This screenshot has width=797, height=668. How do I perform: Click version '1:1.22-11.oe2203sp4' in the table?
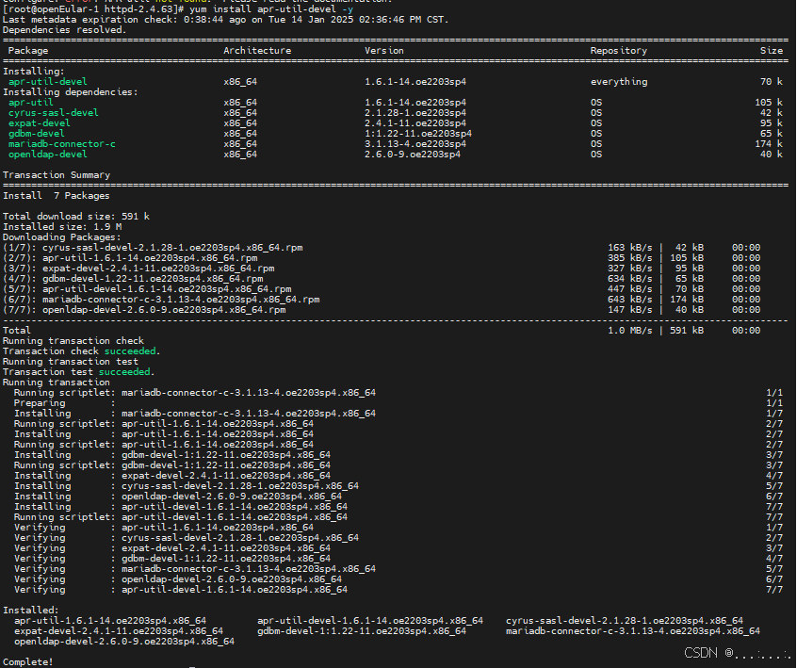click(x=418, y=134)
